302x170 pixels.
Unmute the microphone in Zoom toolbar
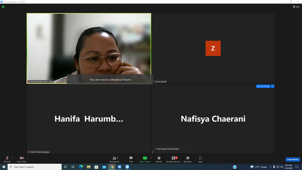tap(7, 159)
